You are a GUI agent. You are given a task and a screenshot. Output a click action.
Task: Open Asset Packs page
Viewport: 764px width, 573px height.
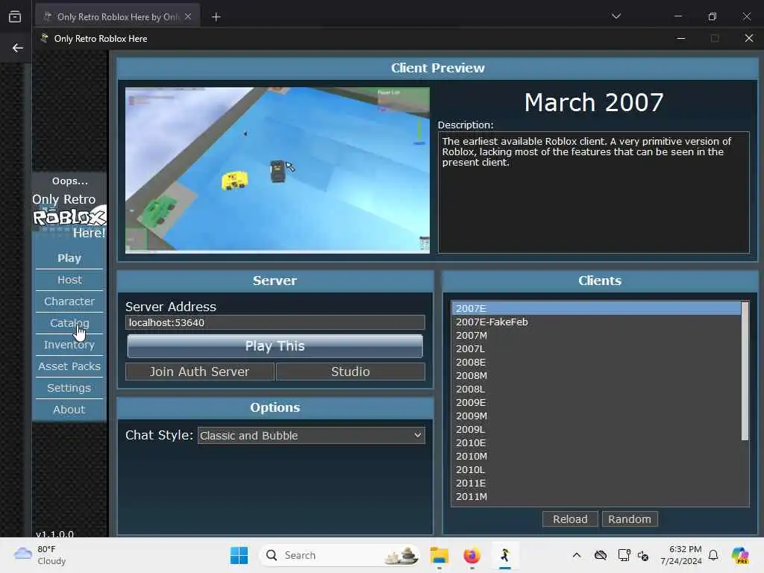pos(69,366)
